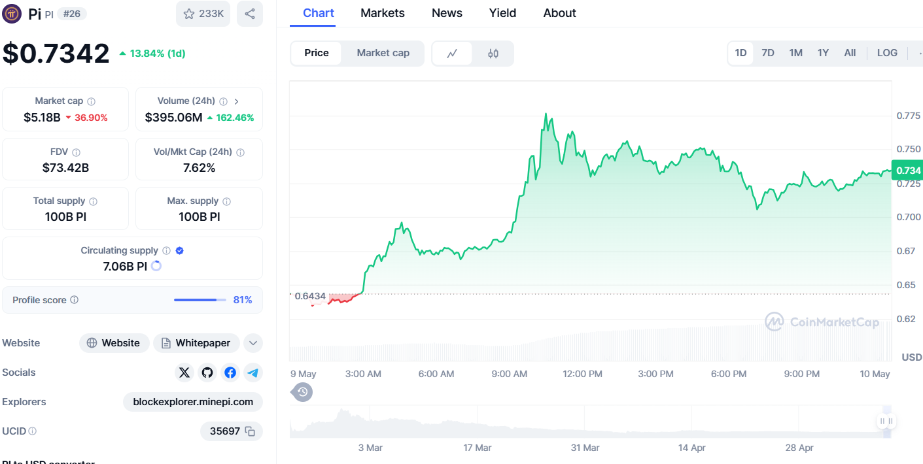Open the News tab
923x464 pixels.
(x=447, y=13)
